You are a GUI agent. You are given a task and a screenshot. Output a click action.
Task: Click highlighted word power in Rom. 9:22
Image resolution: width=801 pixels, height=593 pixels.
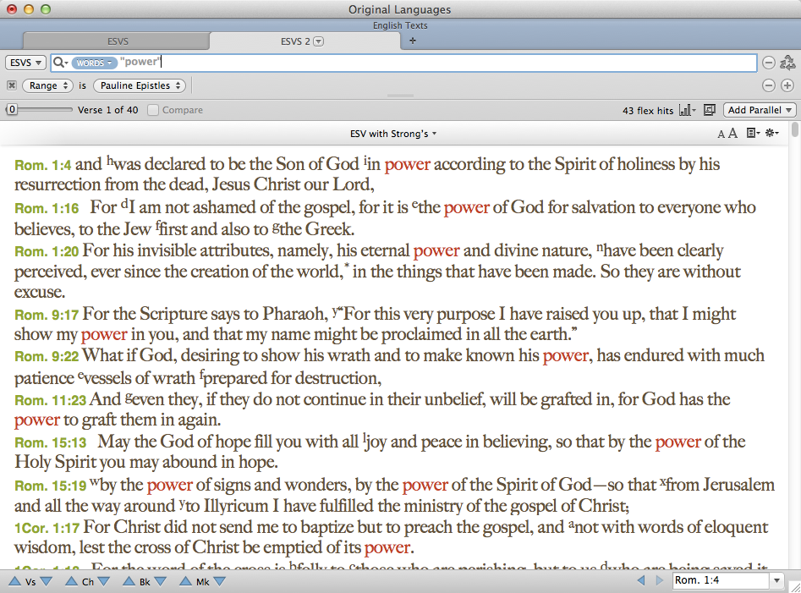tap(566, 355)
